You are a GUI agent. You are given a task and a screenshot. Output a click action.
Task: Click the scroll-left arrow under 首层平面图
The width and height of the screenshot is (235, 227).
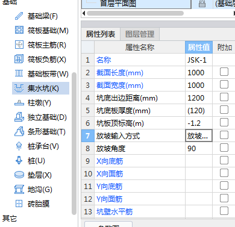click(84, 13)
